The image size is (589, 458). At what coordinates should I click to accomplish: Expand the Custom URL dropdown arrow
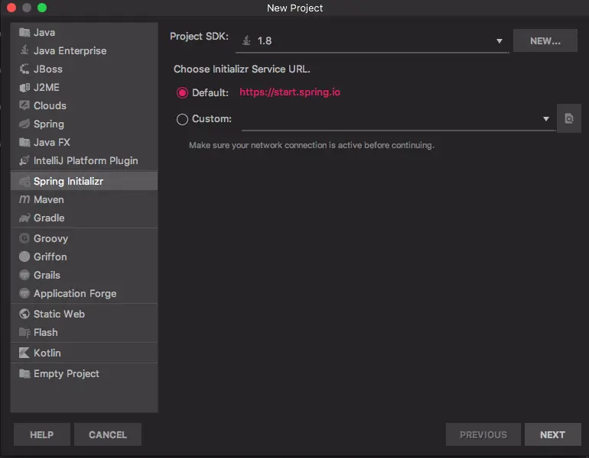[x=546, y=119]
